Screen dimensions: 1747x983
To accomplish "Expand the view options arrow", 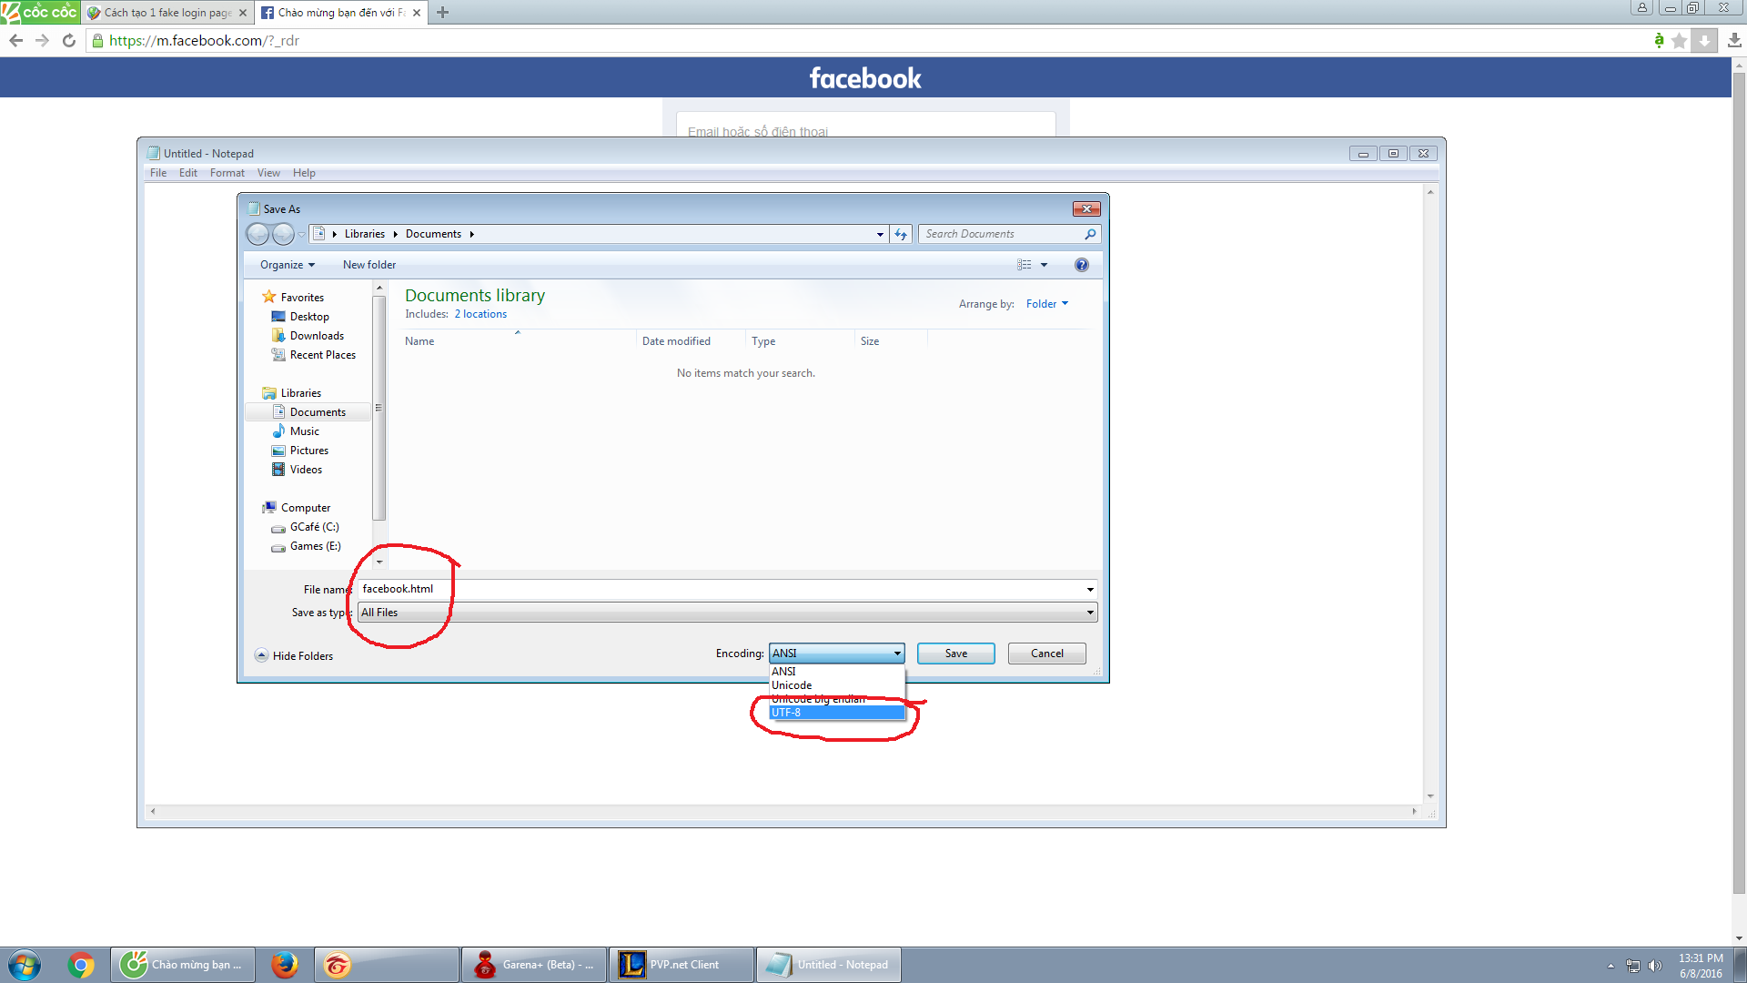I will (x=1044, y=265).
